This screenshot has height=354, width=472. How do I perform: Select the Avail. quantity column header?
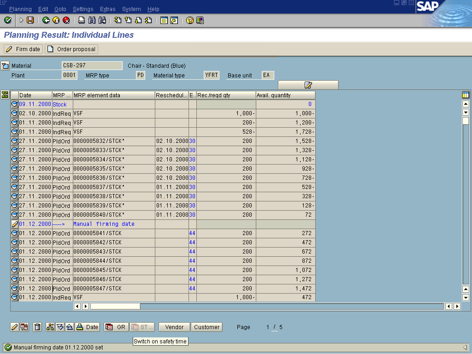click(285, 95)
